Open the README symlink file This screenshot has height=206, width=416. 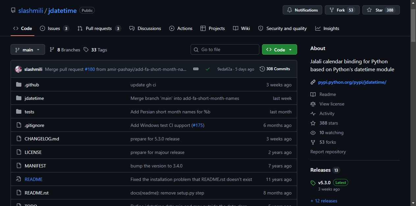click(34, 179)
